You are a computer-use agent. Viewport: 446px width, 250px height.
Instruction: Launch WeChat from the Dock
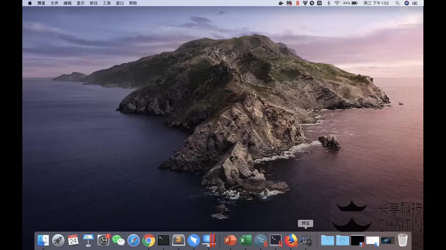pos(118,240)
